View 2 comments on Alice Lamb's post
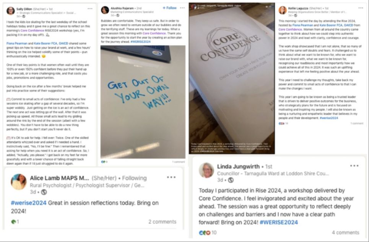 pyautogui.click(x=163, y=222)
